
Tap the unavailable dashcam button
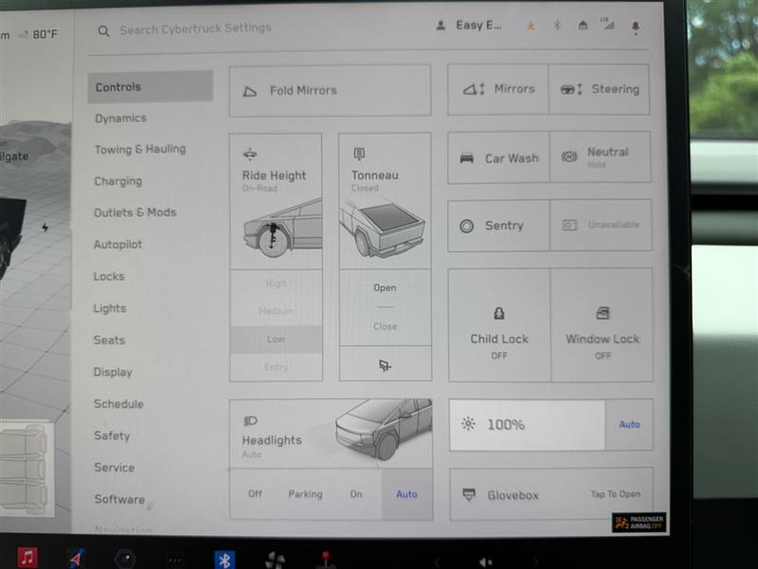pyautogui.click(x=601, y=225)
